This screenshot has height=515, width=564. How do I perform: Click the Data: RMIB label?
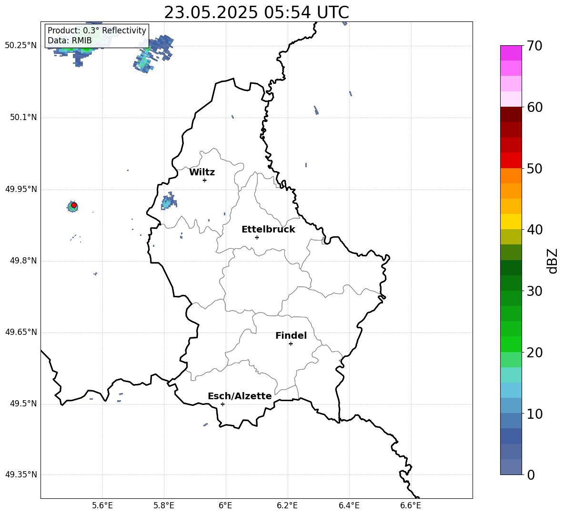[x=70, y=40]
